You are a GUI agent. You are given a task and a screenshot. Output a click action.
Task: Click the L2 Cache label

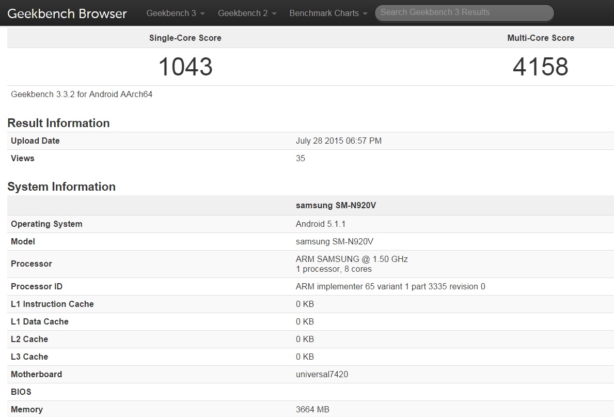(29, 339)
